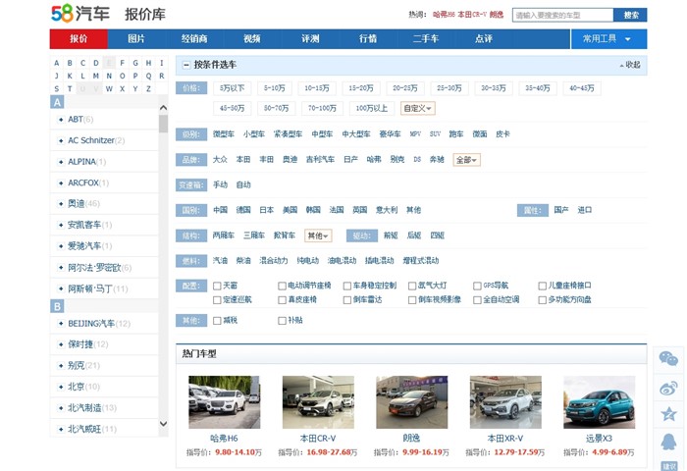Open the 二手车 navigation tab
The height and width of the screenshot is (471, 687).
point(425,39)
